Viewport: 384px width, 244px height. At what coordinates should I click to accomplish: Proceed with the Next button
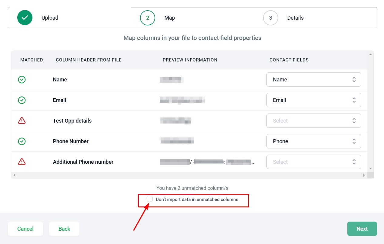[362, 229]
